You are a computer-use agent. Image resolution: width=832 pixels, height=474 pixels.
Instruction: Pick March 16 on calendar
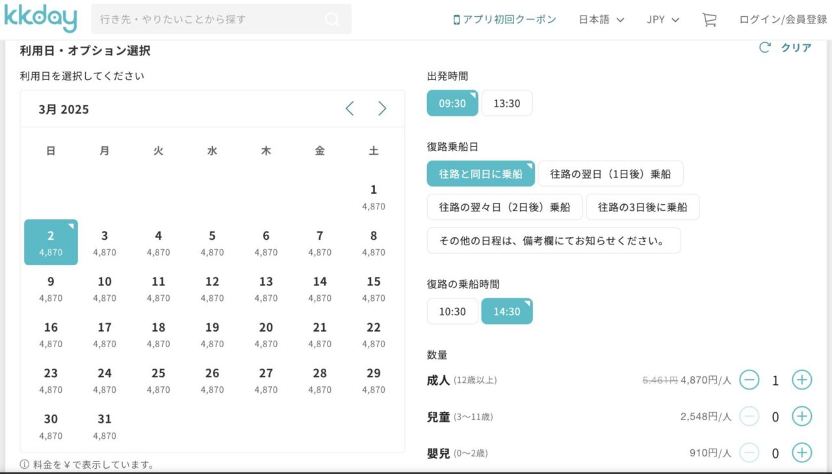point(51,334)
